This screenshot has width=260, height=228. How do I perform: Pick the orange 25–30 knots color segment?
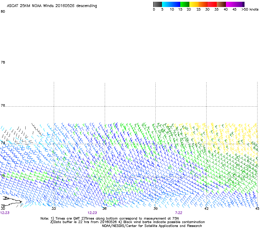(203, 4)
